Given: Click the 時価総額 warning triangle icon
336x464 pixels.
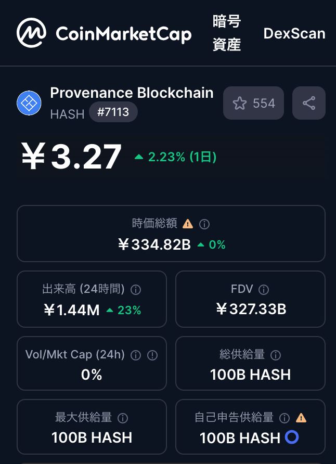Looking at the screenshot, I should pos(188,224).
